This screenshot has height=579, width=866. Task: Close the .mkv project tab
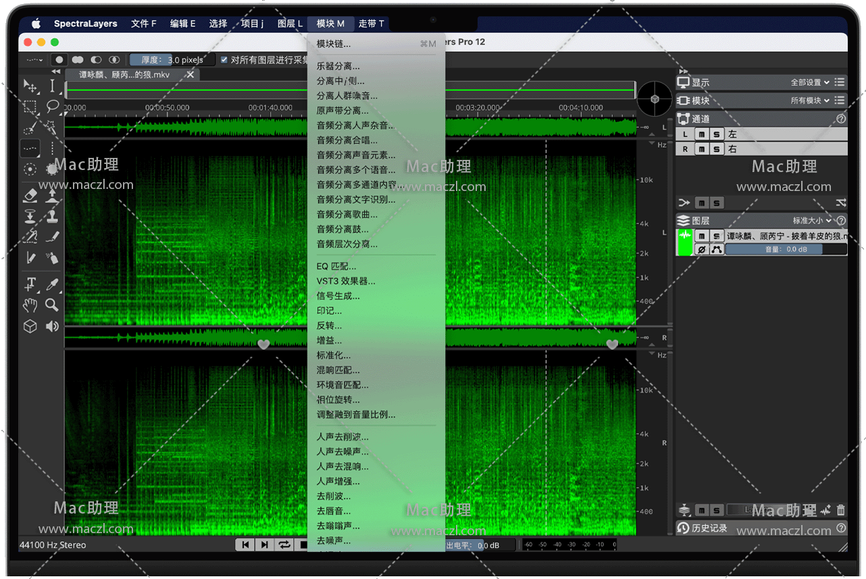(190, 75)
